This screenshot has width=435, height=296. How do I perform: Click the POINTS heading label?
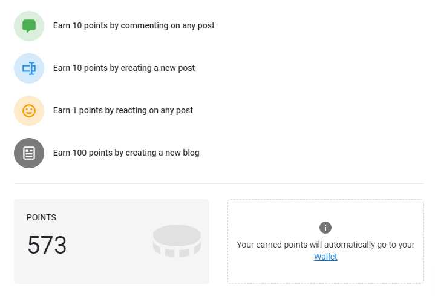click(41, 217)
